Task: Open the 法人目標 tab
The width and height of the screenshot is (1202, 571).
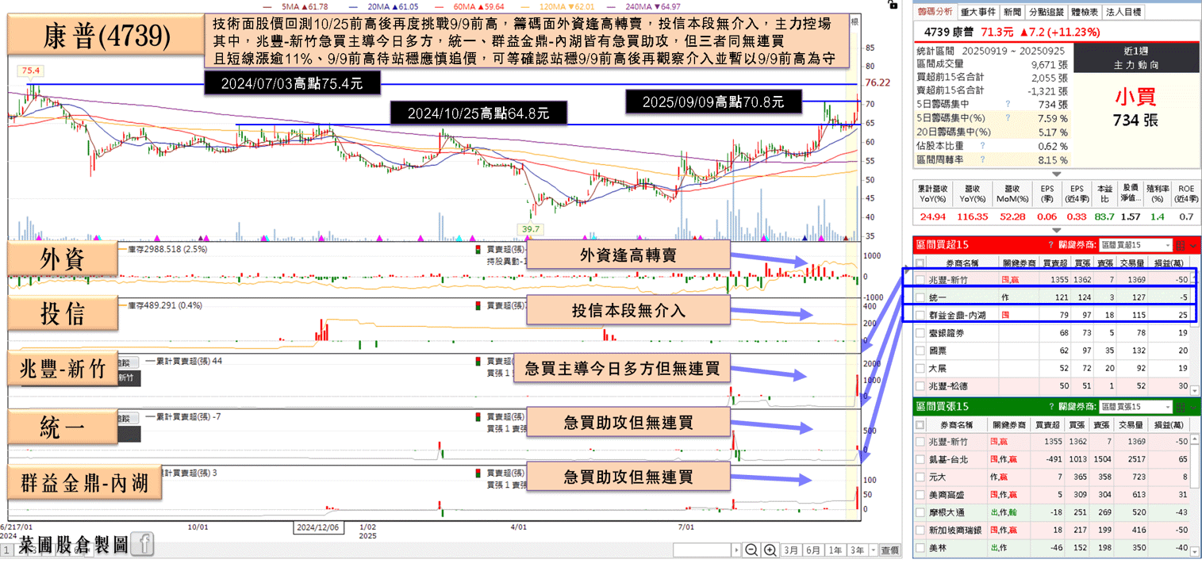Action: (x=1123, y=12)
